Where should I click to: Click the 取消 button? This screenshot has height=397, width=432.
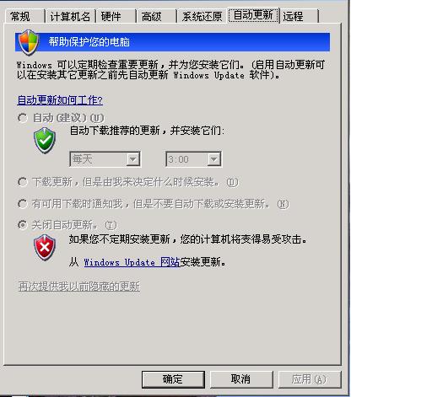tap(241, 379)
